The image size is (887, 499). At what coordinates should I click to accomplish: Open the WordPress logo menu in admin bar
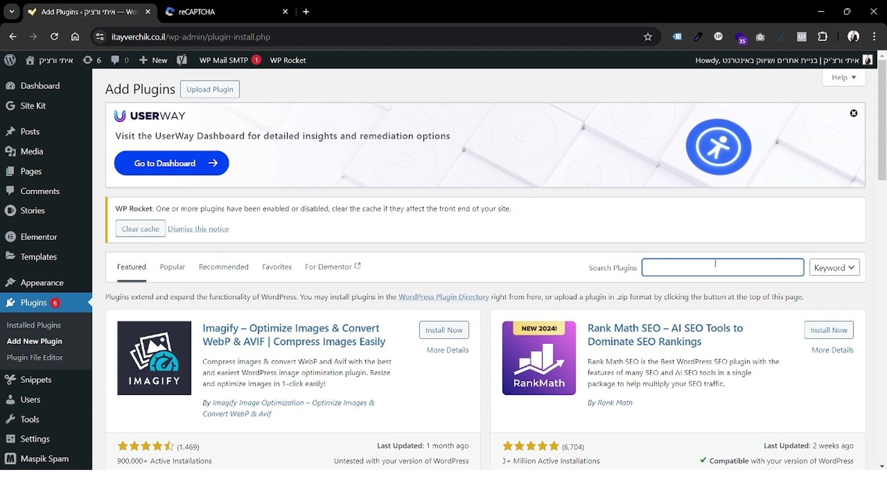tap(10, 60)
